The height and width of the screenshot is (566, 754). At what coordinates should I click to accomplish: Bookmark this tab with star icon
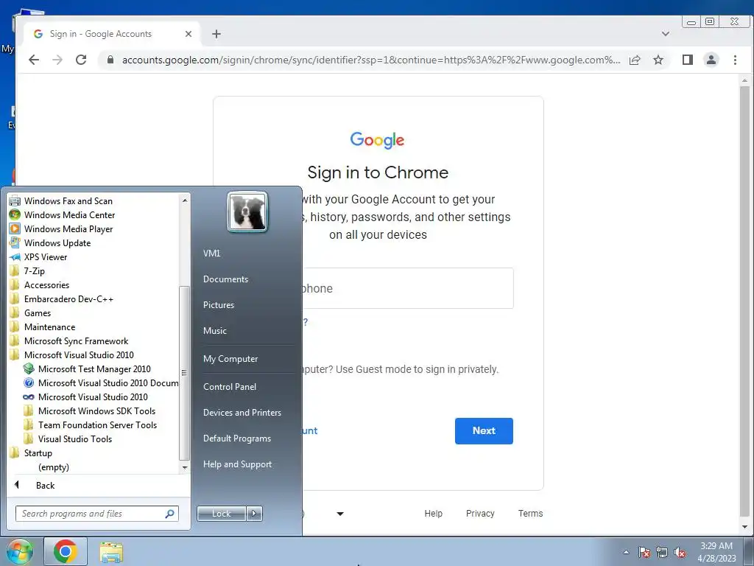click(658, 60)
